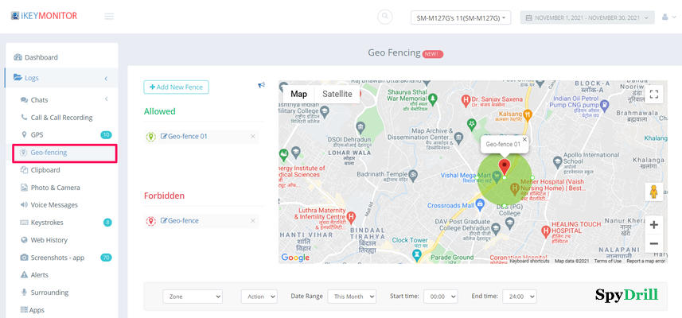This screenshot has width=682, height=318.
Task: Click Add New Fence button
Action: click(x=176, y=87)
